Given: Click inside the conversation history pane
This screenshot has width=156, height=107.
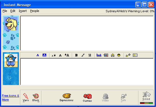Looking at the screenshot, I should tap(87, 33).
